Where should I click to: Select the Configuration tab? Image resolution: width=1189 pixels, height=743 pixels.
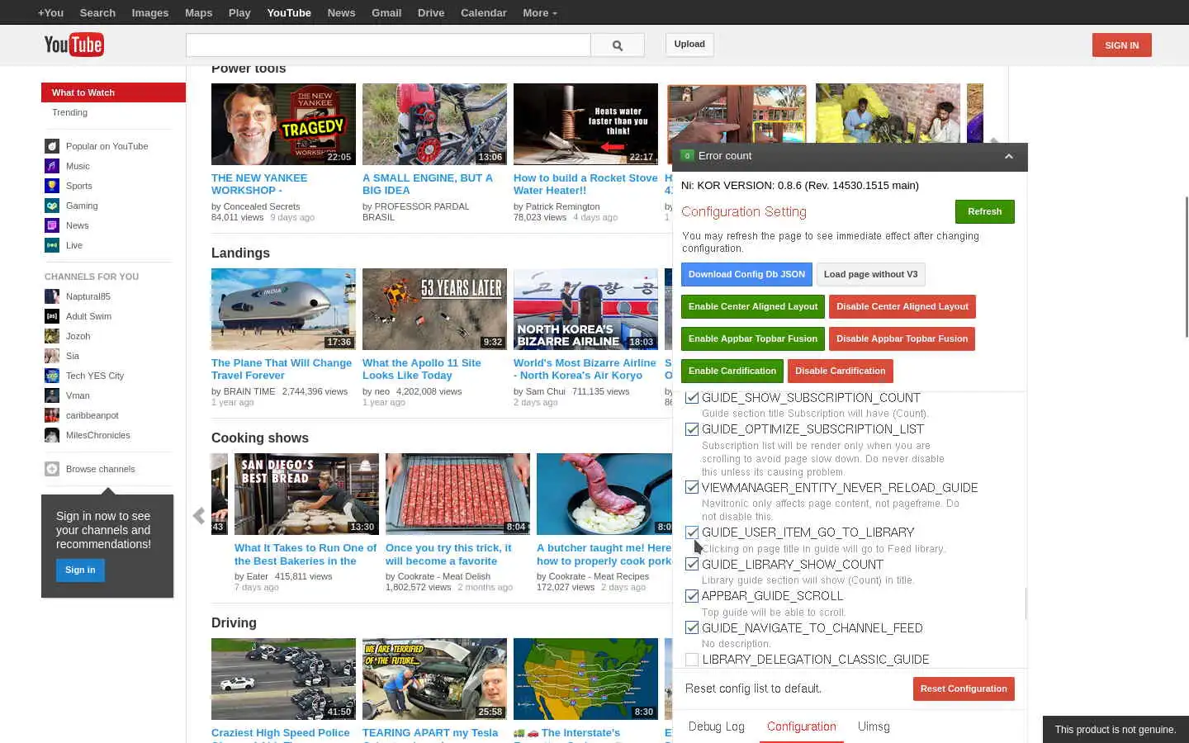[802, 726]
